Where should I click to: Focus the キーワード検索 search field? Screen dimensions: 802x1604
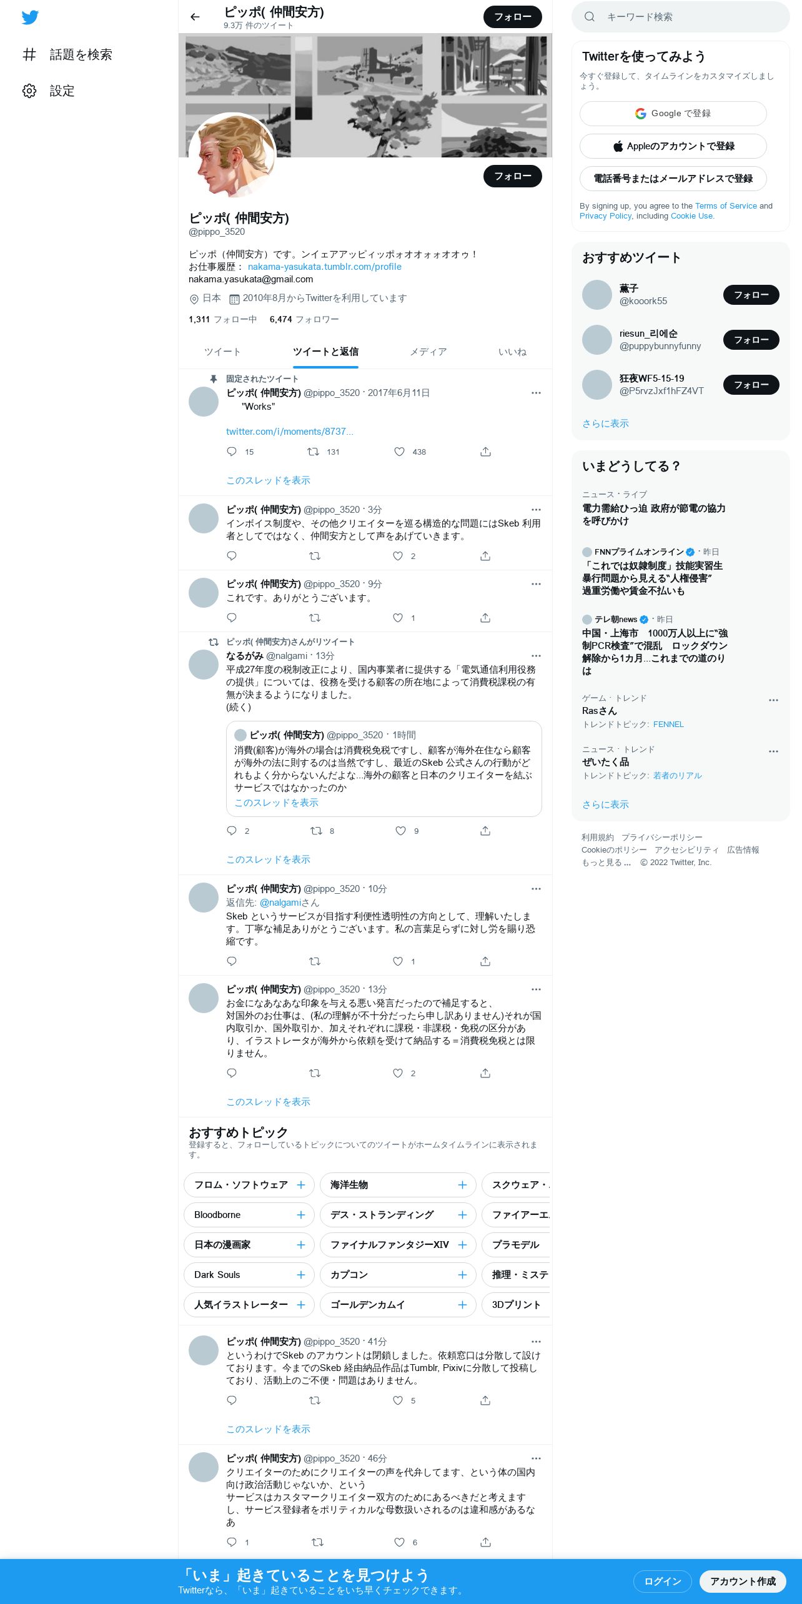[680, 17]
